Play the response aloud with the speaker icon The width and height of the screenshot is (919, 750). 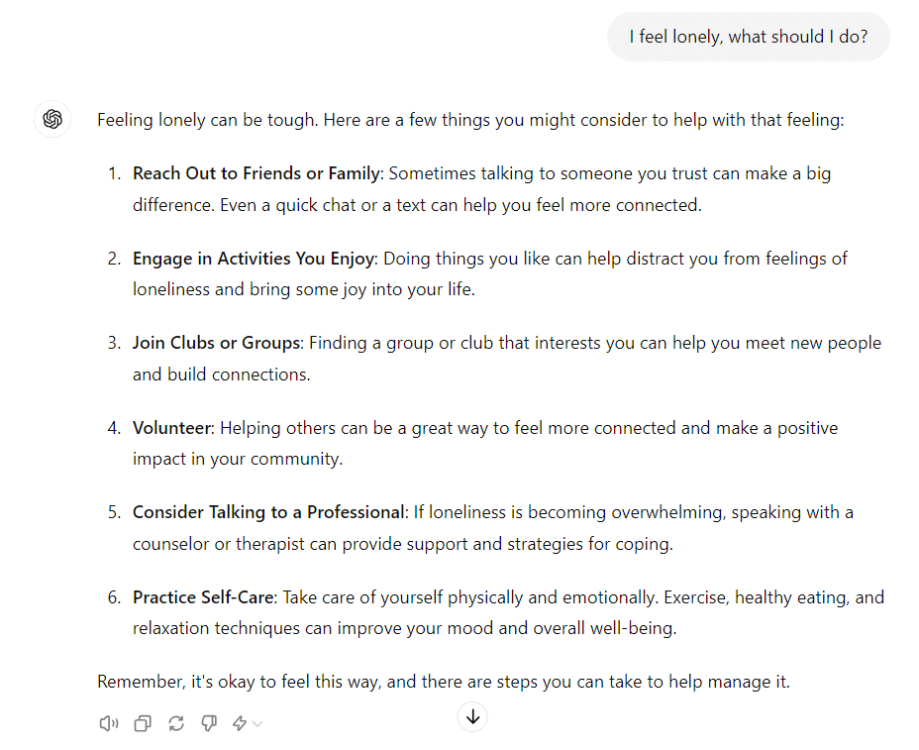109,723
